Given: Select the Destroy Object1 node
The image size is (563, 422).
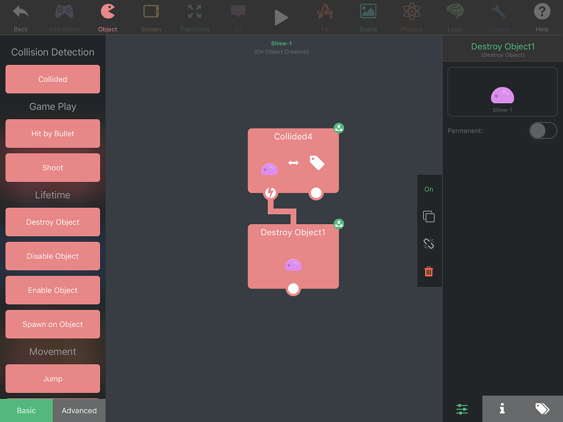Looking at the screenshot, I should pyautogui.click(x=294, y=256).
